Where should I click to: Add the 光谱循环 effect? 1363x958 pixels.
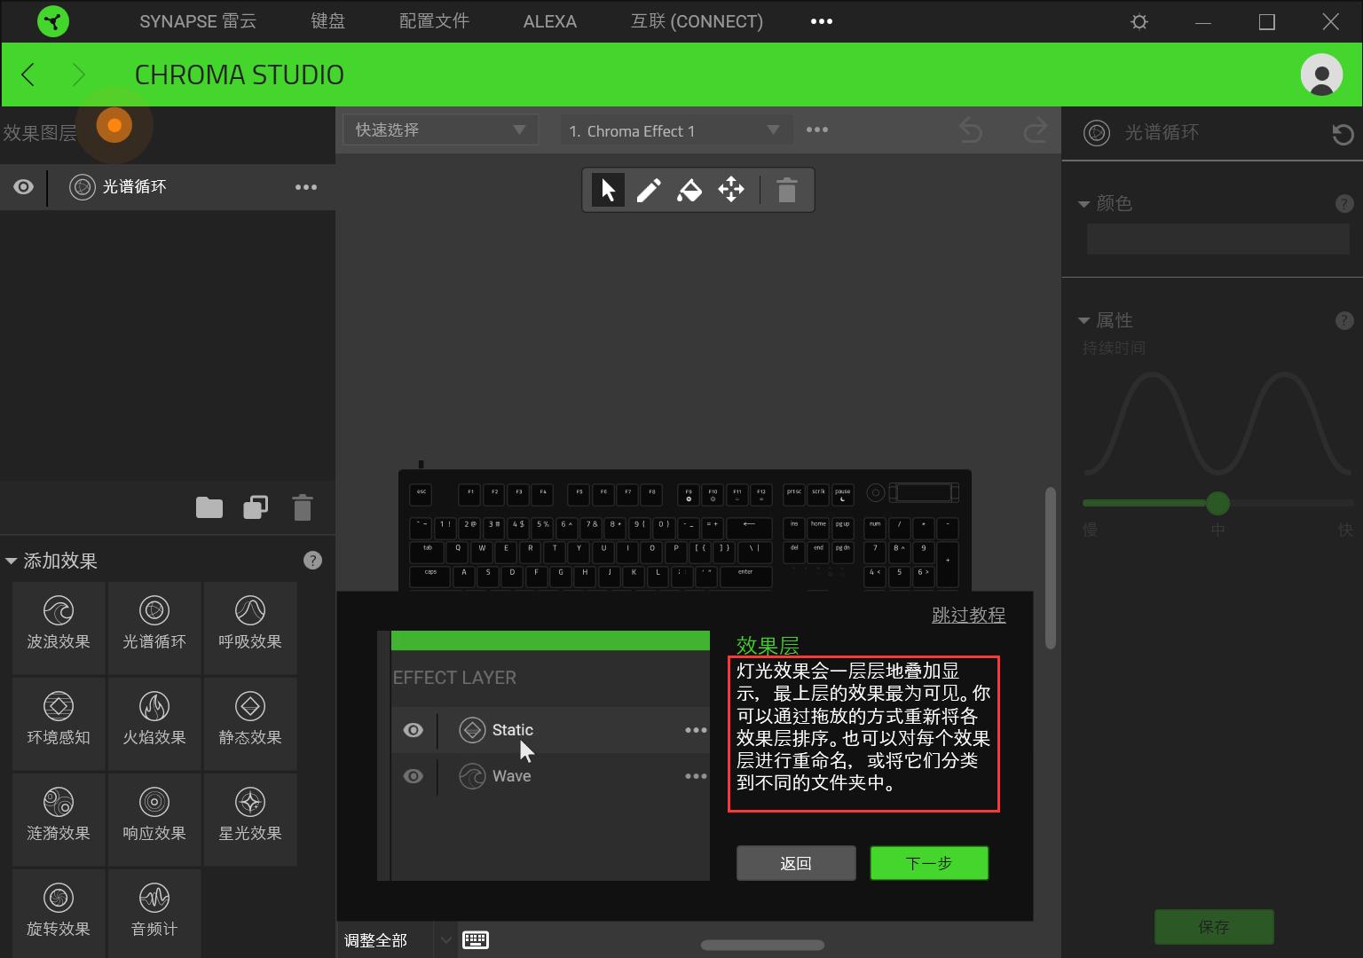(x=154, y=627)
